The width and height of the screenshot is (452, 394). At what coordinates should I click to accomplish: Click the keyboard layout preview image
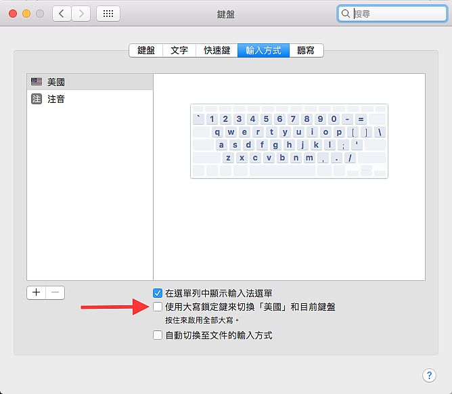289,141
